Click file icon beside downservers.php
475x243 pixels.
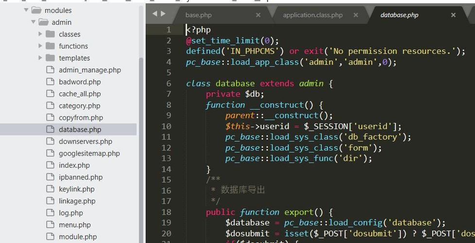click(50, 141)
